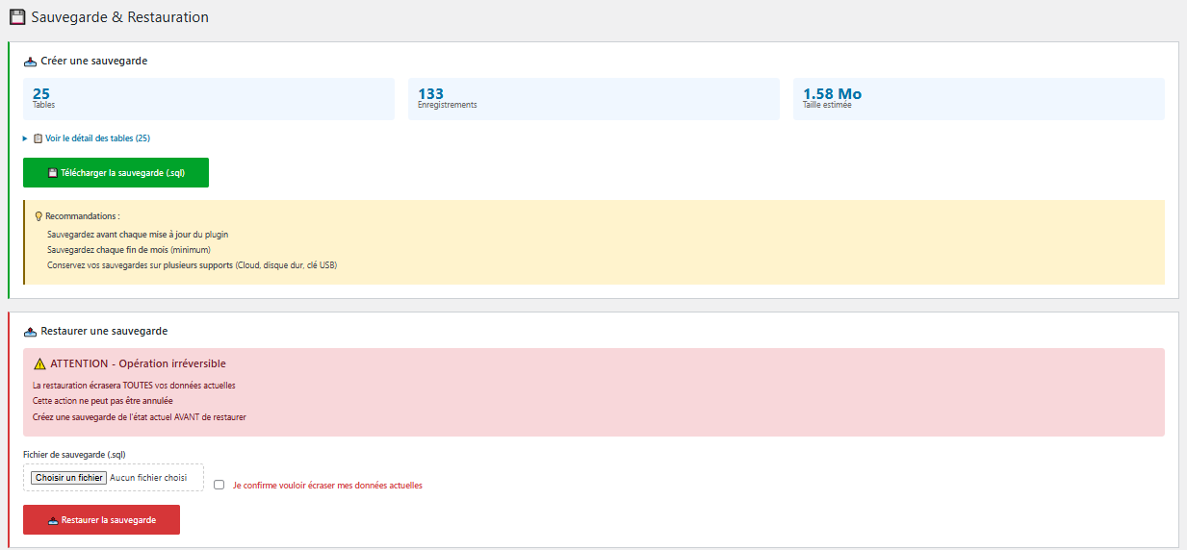Tick the confirm overwrite data checkbox

tap(219, 485)
